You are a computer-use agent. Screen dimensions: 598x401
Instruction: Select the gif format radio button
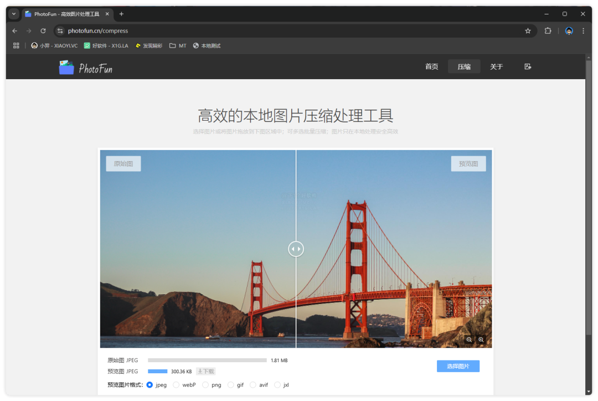pyautogui.click(x=231, y=385)
